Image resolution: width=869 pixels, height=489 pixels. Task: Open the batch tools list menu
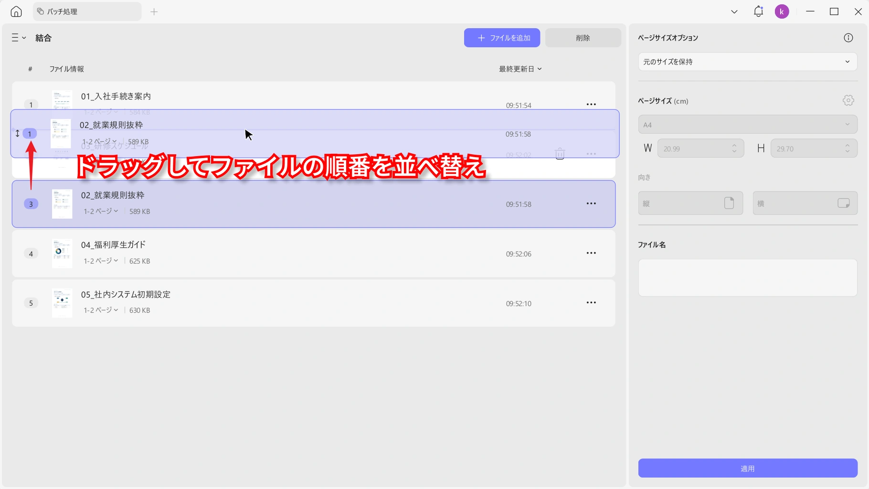point(19,38)
